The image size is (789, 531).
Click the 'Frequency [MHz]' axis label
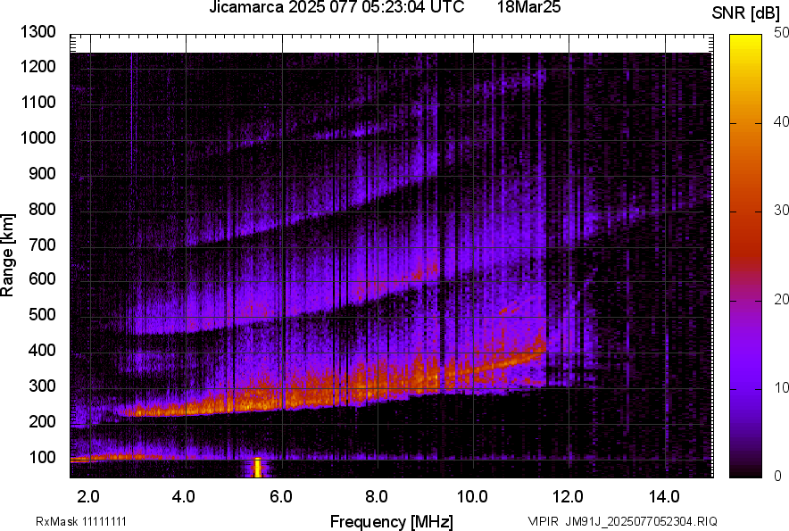pos(392,521)
